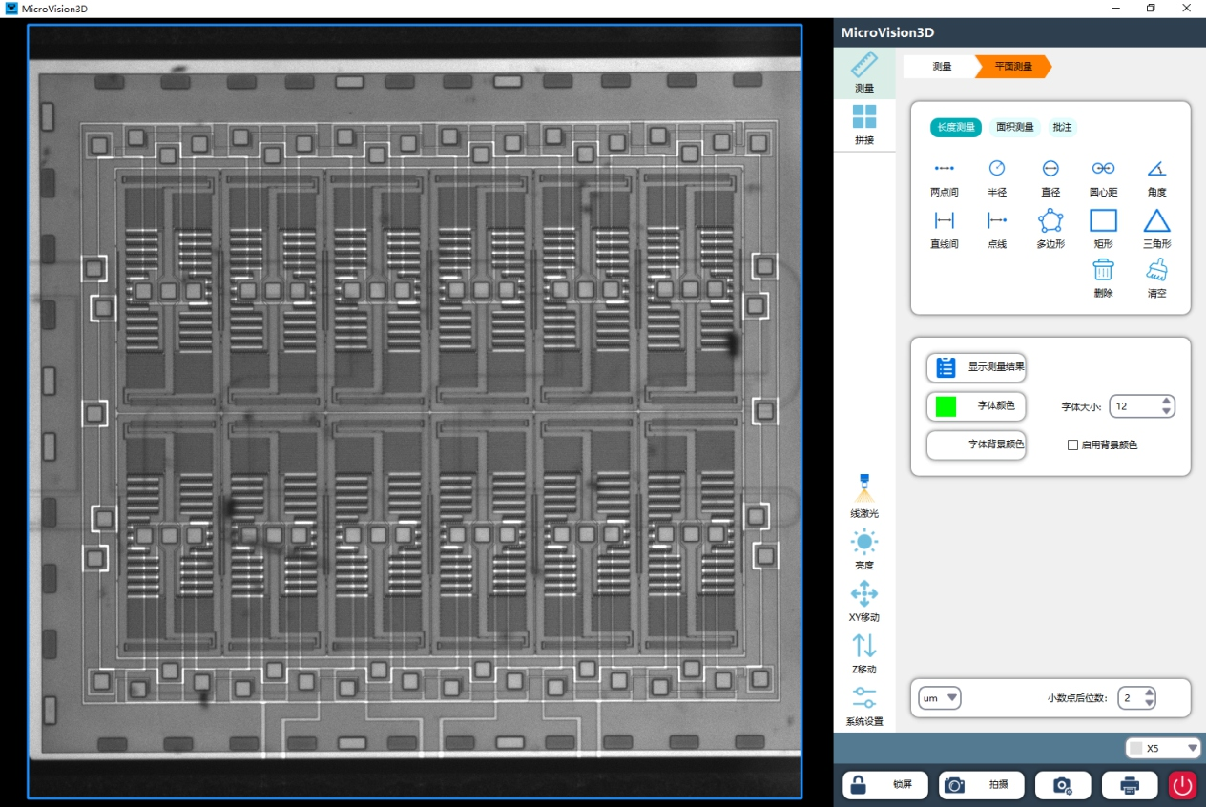This screenshot has width=1206, height=807.
Task: Open the camera settings button
Action: [1063, 785]
